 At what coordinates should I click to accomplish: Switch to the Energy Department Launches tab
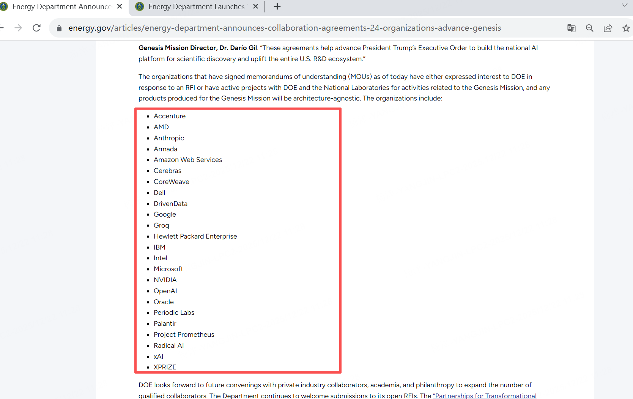pyautogui.click(x=197, y=7)
